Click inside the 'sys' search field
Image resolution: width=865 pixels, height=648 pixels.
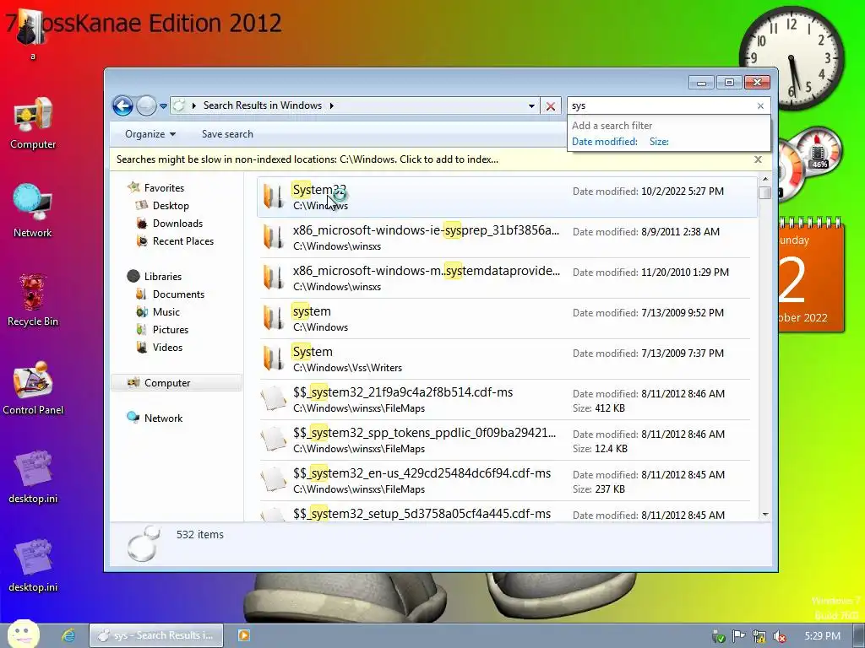[x=661, y=105]
